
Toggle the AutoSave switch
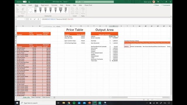point(25,2)
